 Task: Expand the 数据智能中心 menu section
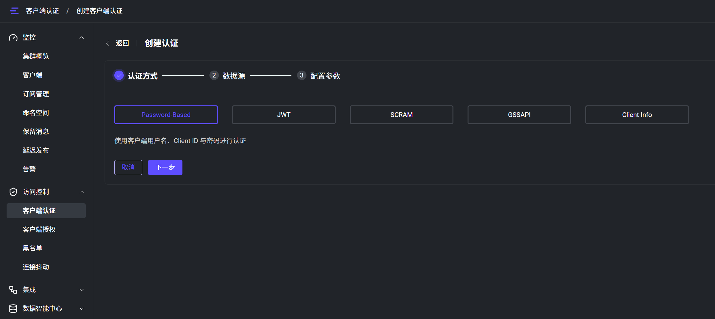click(82, 309)
